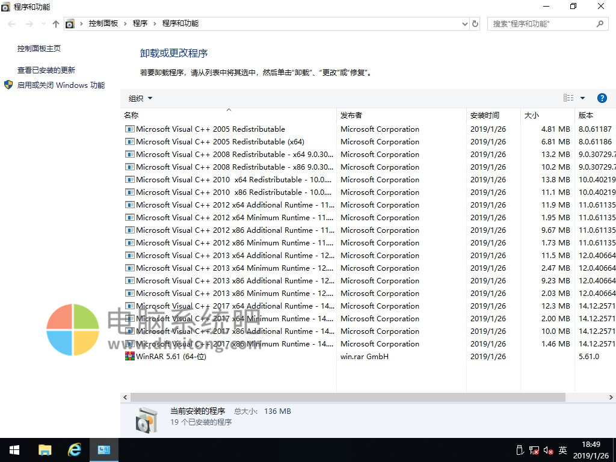Image resolution: width=616 pixels, height=462 pixels.
Task: Sort by the 名称 column header
Action: coord(228,115)
